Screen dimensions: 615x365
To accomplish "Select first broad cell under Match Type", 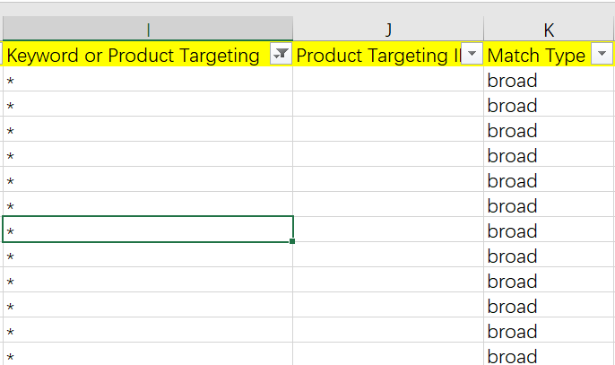I will 549,81.
